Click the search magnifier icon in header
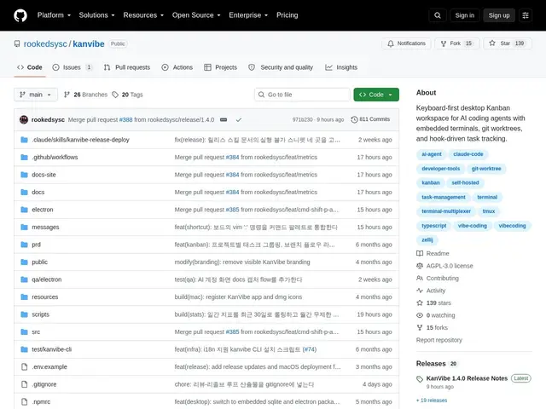546x409 pixels. coord(438,15)
